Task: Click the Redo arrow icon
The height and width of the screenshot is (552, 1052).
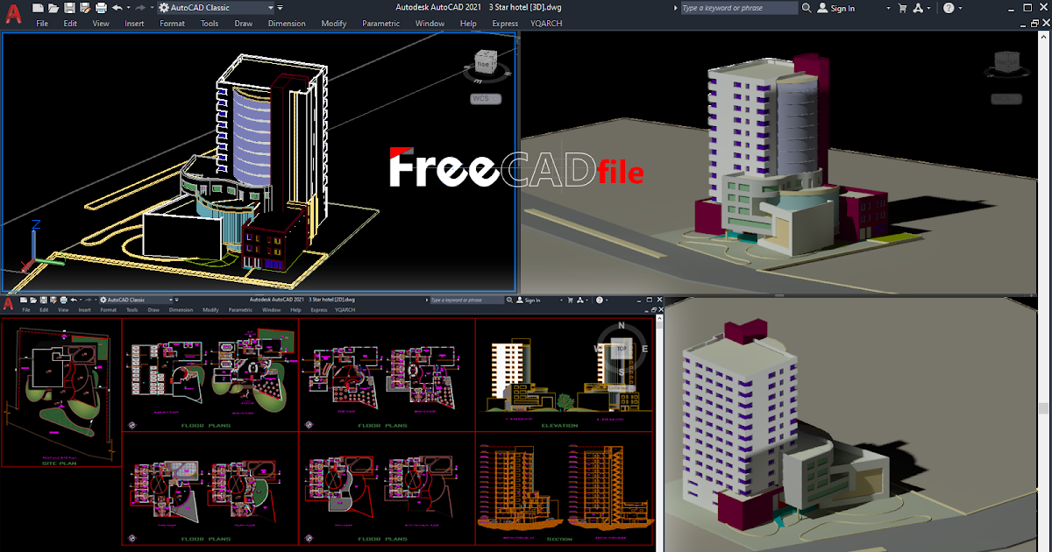Action: tap(140, 7)
